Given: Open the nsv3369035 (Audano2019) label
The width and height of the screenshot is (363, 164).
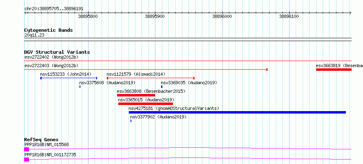Looking at the screenshot, I should tap(189, 83).
